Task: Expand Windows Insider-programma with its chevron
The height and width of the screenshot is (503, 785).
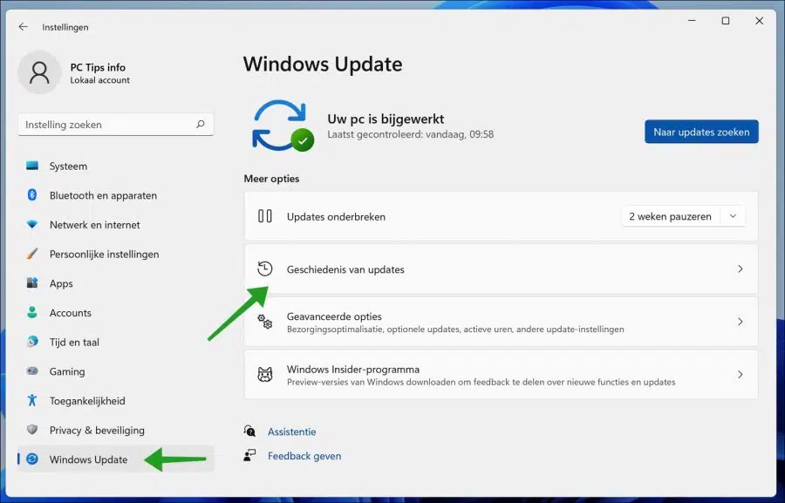Action: click(741, 374)
